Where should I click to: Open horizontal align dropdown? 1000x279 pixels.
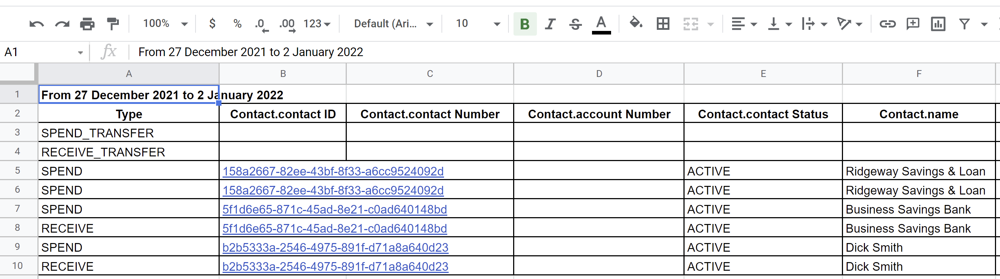[744, 24]
